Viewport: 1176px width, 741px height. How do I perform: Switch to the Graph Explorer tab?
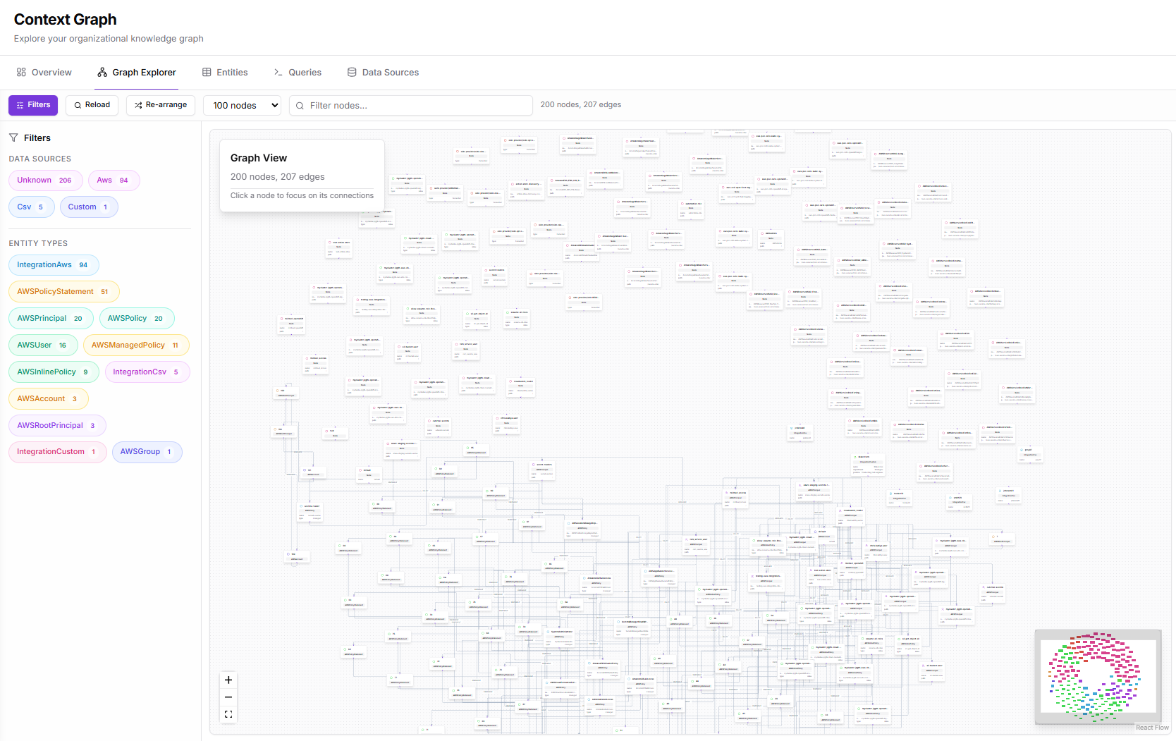pyautogui.click(x=137, y=73)
